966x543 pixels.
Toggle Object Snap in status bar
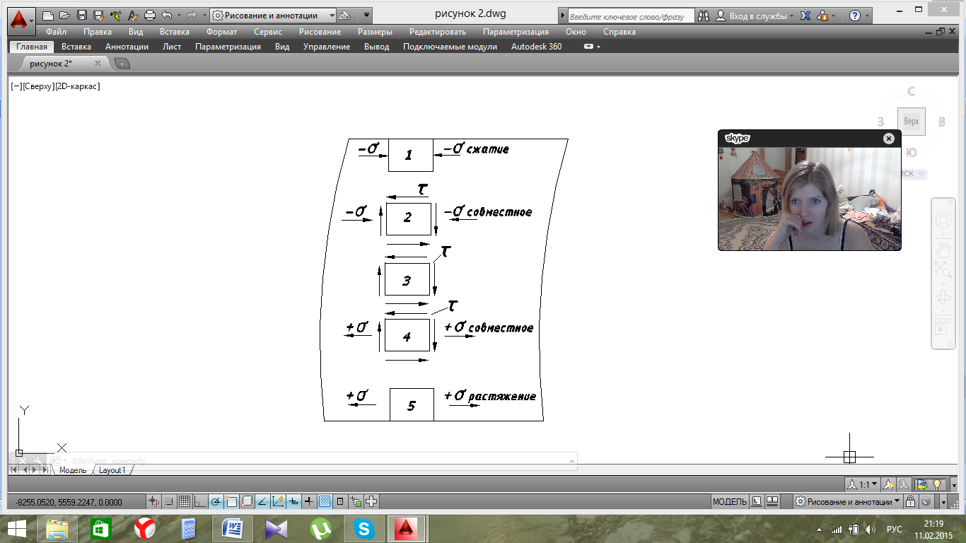(231, 502)
